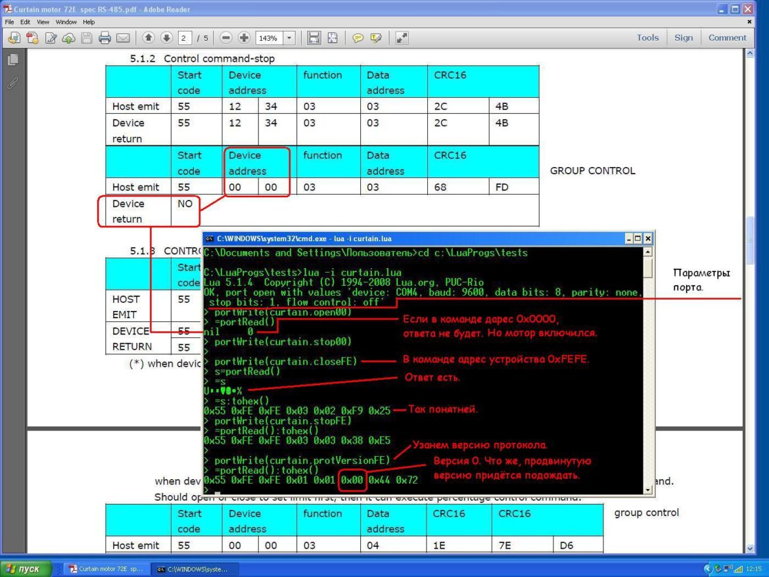Click the Adobe Reader title bar icon
This screenshot has width=769, height=577.
[7, 9]
